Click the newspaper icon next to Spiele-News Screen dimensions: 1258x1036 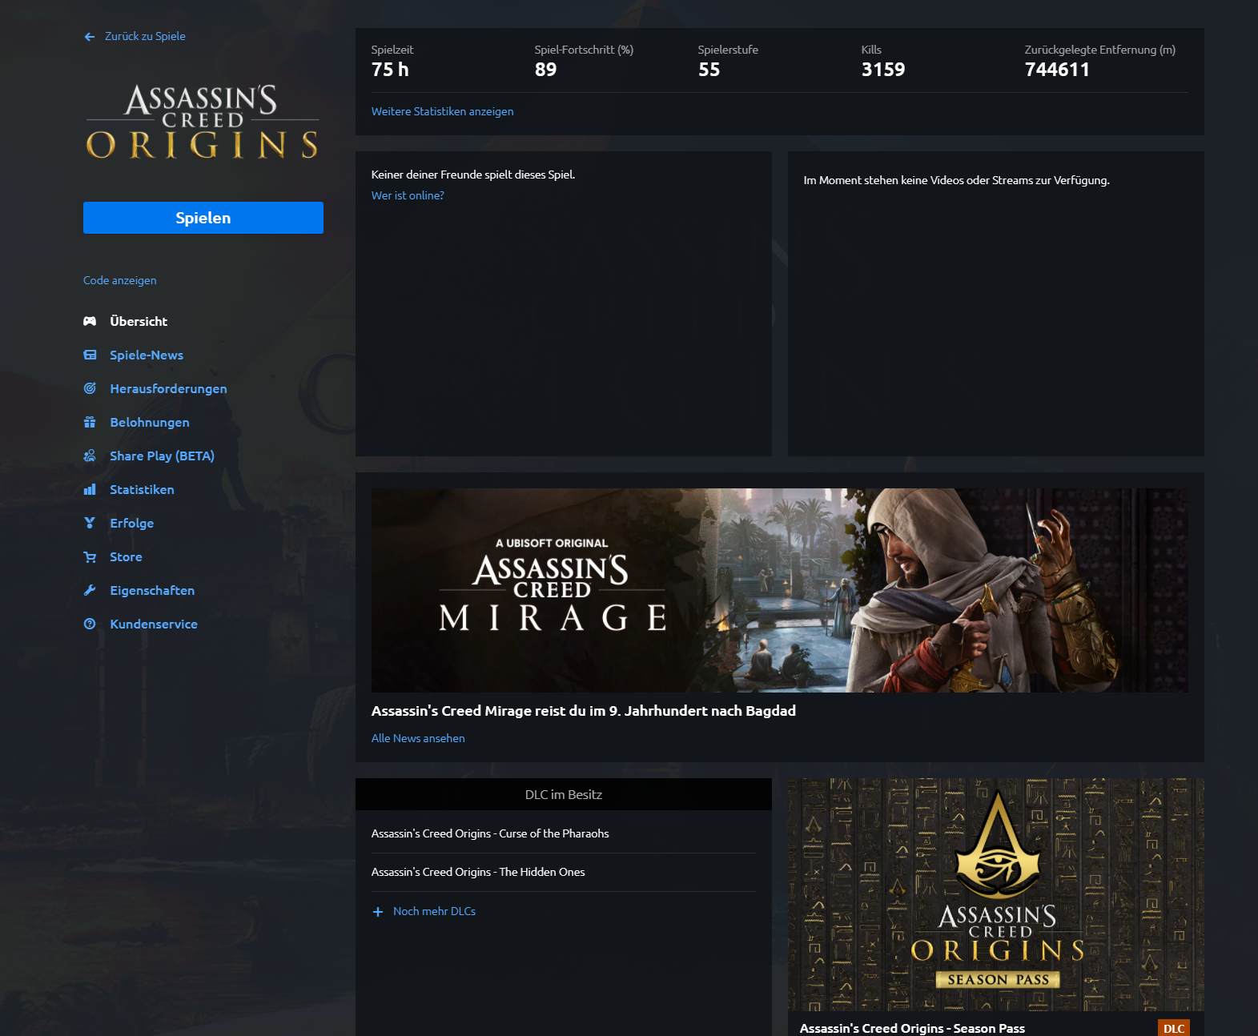(90, 355)
